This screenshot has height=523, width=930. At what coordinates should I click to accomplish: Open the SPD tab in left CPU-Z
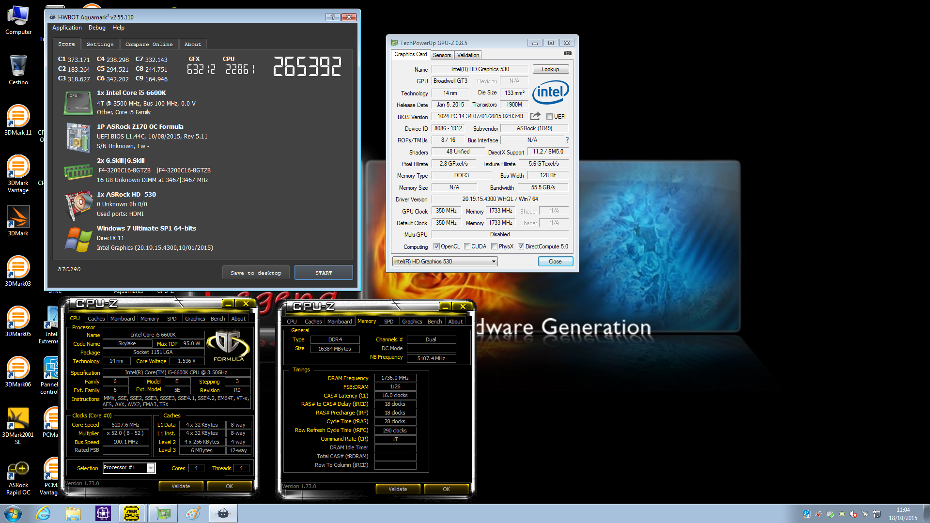(x=171, y=319)
